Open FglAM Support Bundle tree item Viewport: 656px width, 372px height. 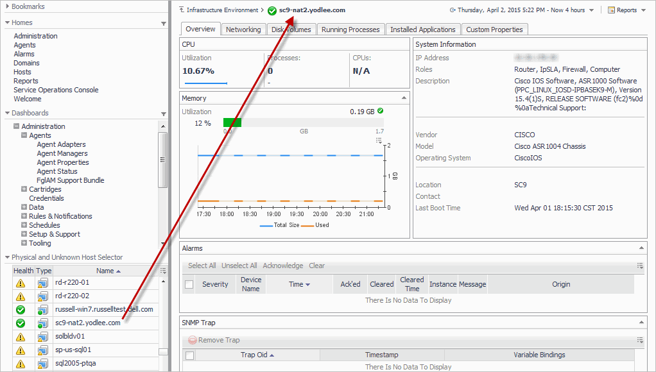71,180
